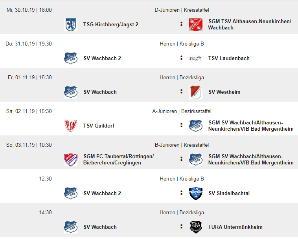Click the D-Junioren Kreisstaffel competition label
Screen dimensions: 298x239
click(x=182, y=10)
